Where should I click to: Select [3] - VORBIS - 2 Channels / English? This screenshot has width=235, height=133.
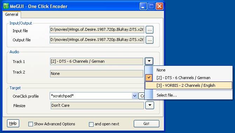point(188,85)
